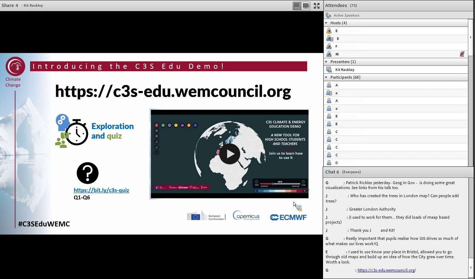Viewport: 475px width, 279px height.
Task: Select host F's name in the Hosts list
Action: tap(336, 47)
